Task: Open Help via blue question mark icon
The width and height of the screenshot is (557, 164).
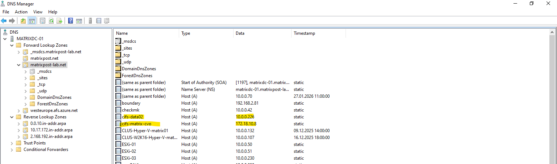Action: coord(71,21)
